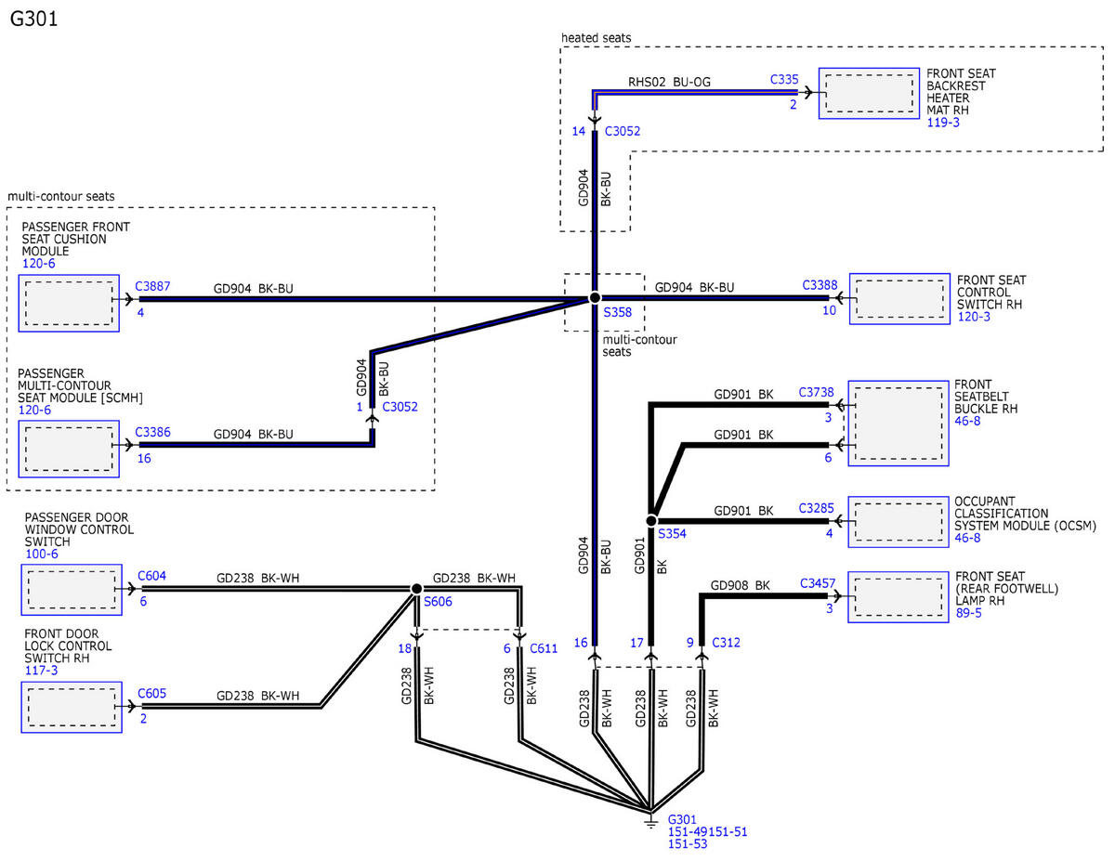Click the GD908 BK wire label
Image resolution: width=1115 pixels, height=861 pixels.
point(741,586)
